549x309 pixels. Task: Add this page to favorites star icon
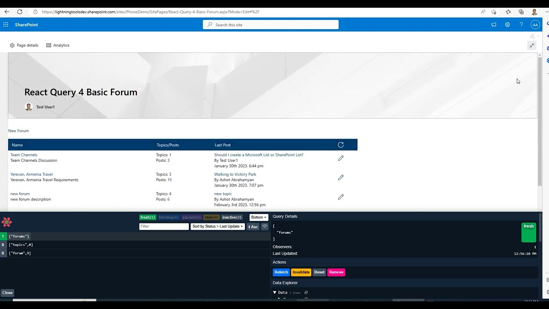coord(494,12)
